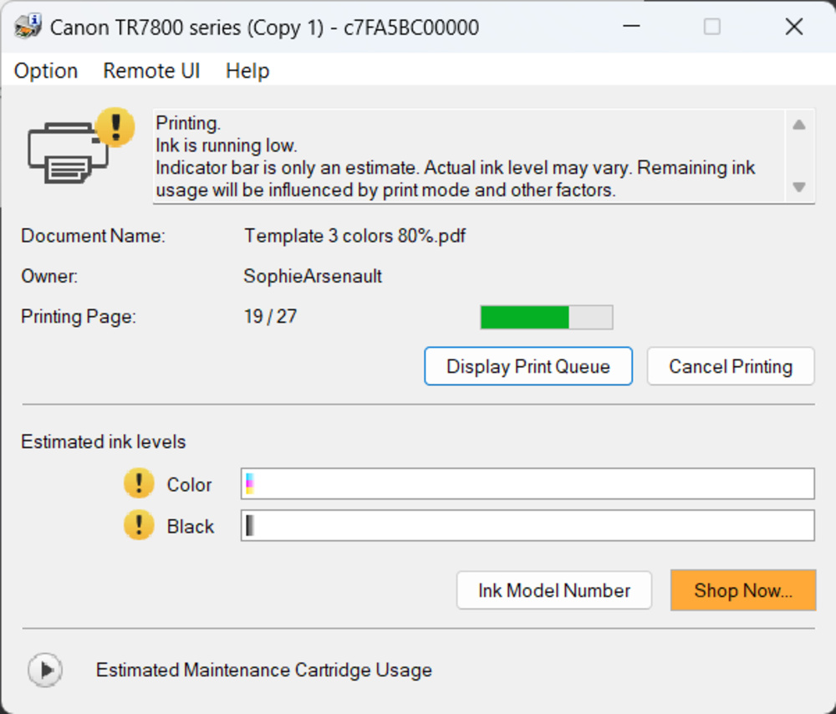Screen dimensions: 836x714
Task: Click the printer app icon in title bar
Action: (28, 27)
